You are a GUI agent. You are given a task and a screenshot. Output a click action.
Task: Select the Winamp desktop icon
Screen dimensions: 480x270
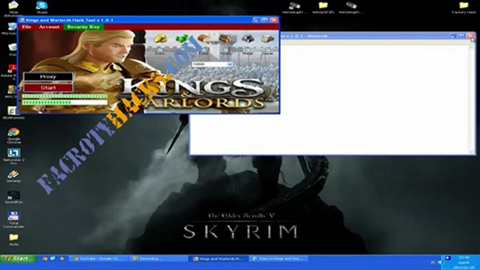[x=14, y=175]
